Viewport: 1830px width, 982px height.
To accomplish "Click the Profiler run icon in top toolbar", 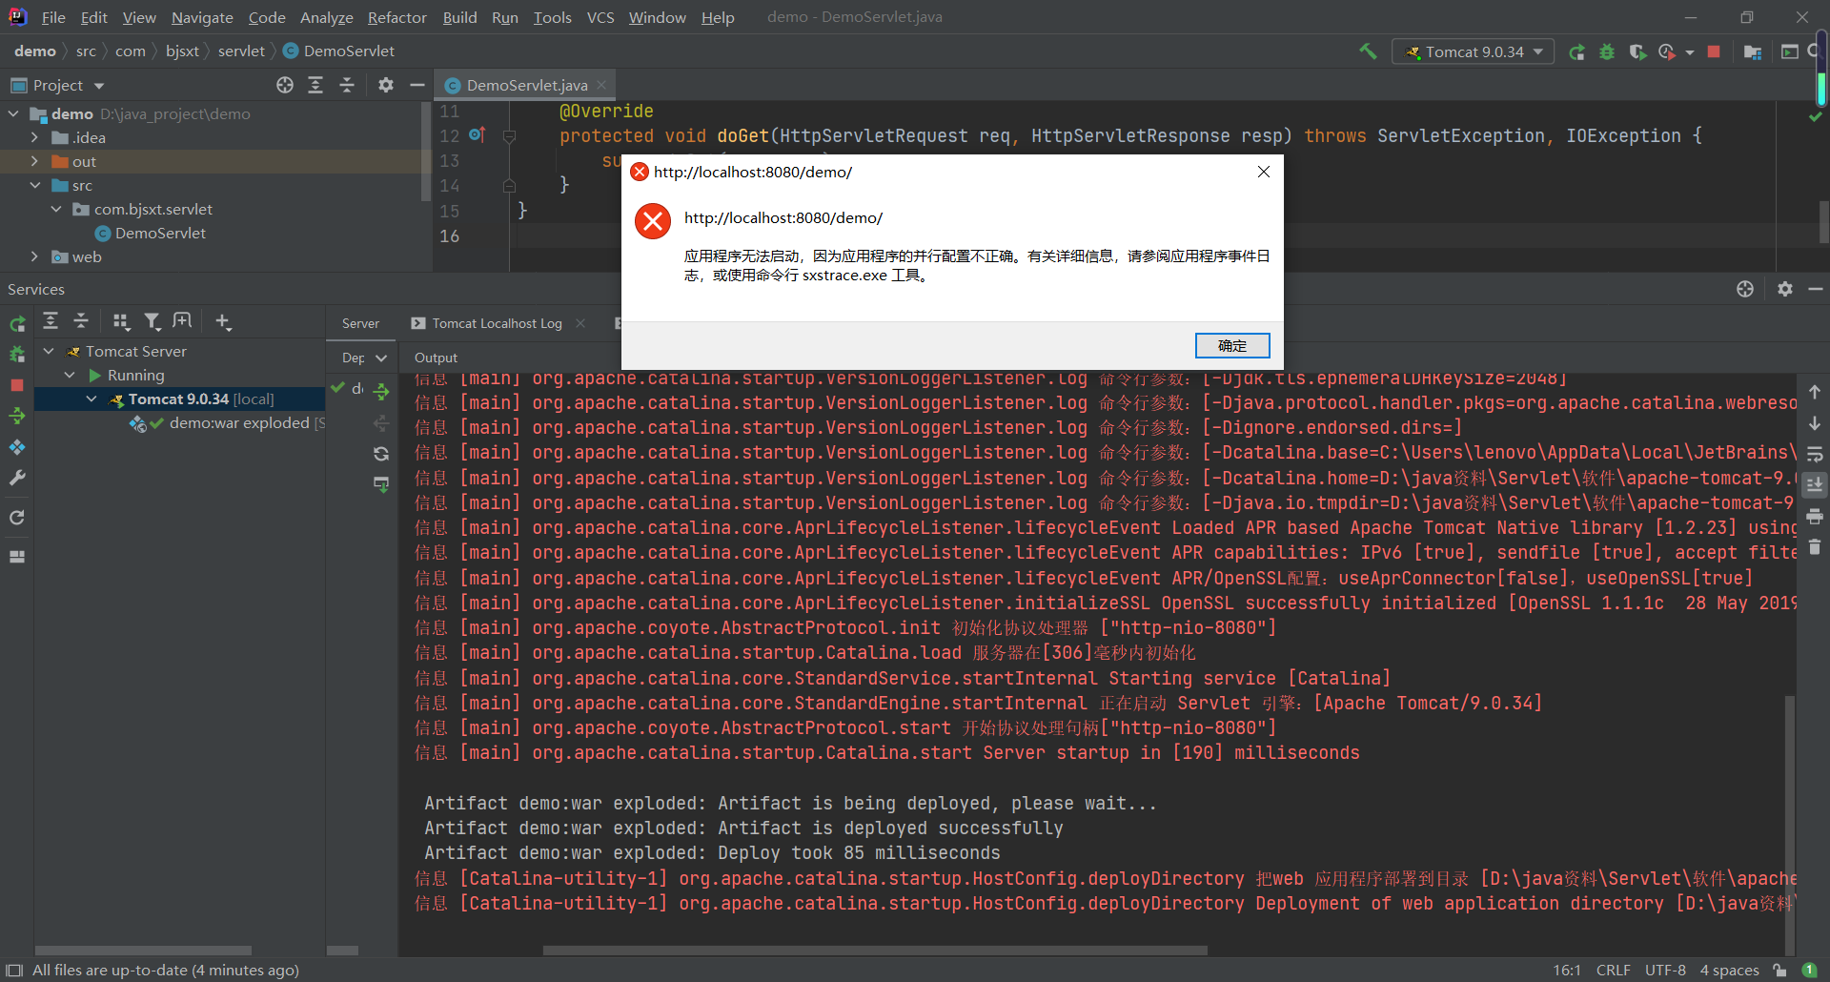I will pyautogui.click(x=1667, y=51).
